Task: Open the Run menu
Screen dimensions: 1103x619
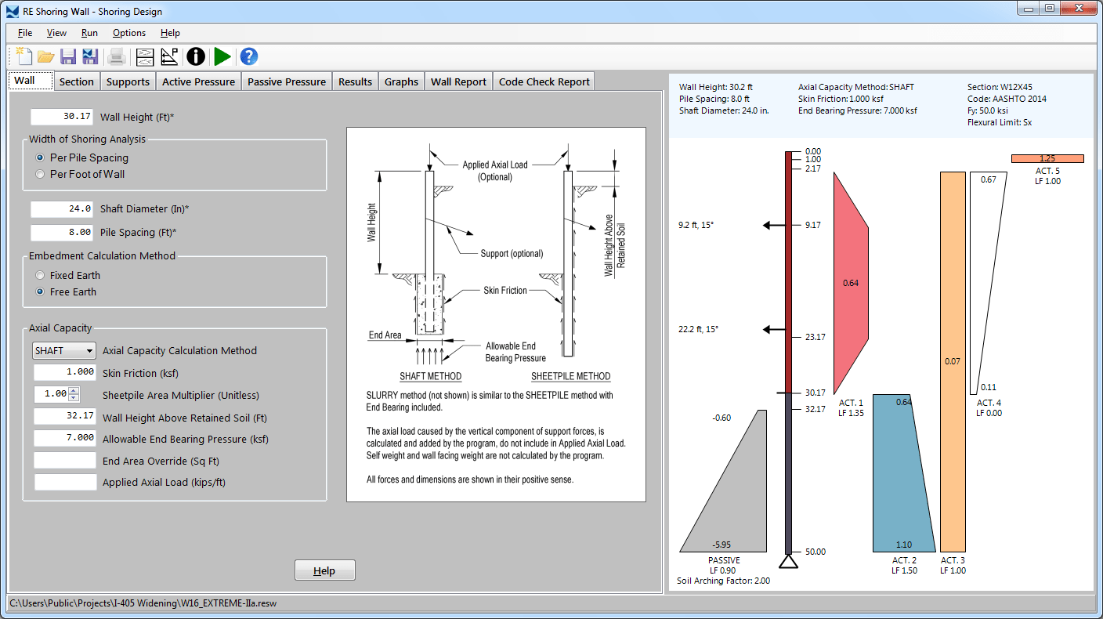Action: tap(89, 33)
